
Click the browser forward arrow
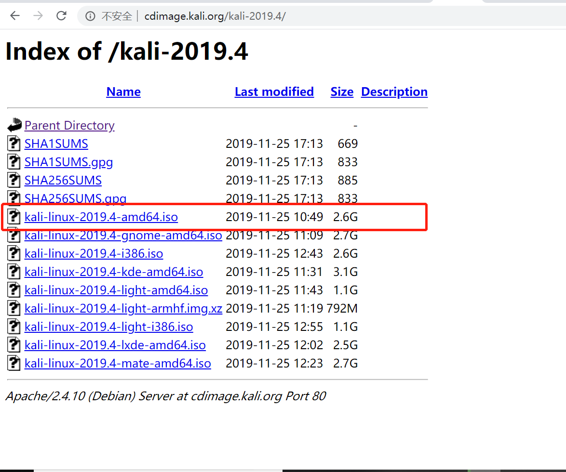click(x=38, y=15)
